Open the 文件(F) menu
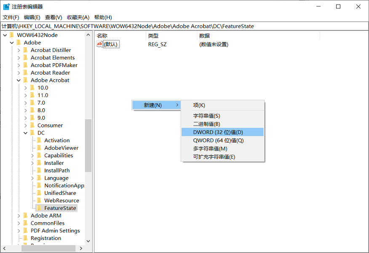 11,17
